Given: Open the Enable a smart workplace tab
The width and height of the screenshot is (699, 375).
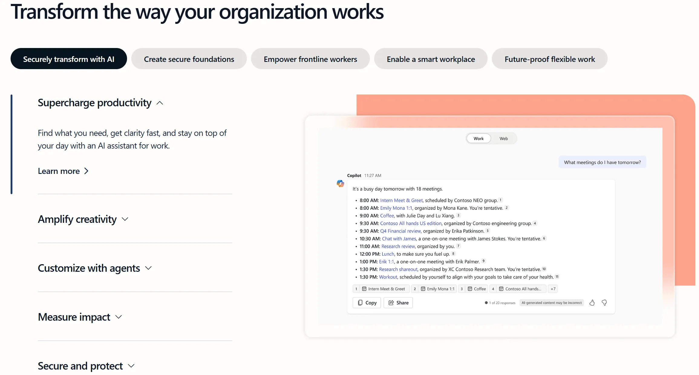Looking at the screenshot, I should coord(431,59).
